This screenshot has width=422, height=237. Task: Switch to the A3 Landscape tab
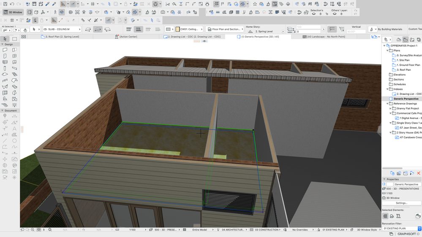pyautogui.click(x=323, y=37)
